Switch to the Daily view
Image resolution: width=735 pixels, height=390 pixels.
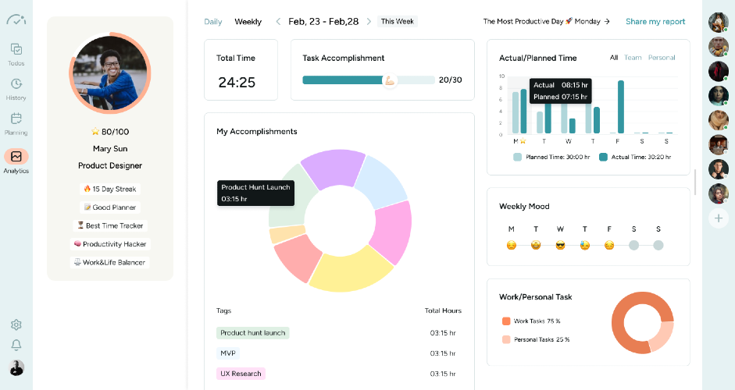(213, 22)
